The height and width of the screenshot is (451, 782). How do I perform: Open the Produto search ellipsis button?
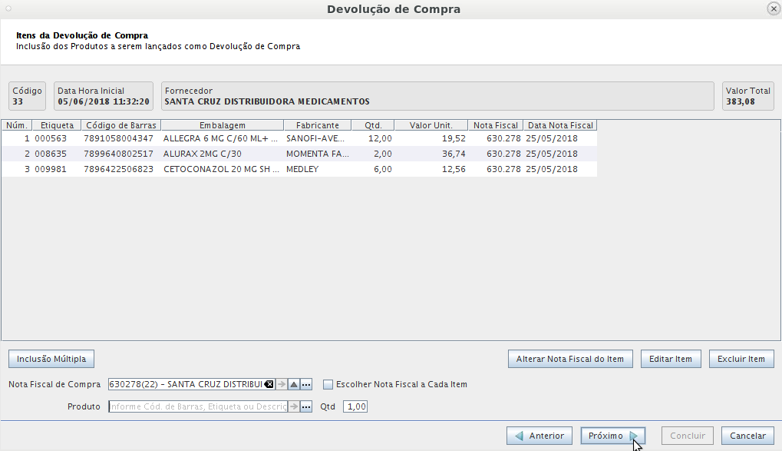(x=306, y=406)
